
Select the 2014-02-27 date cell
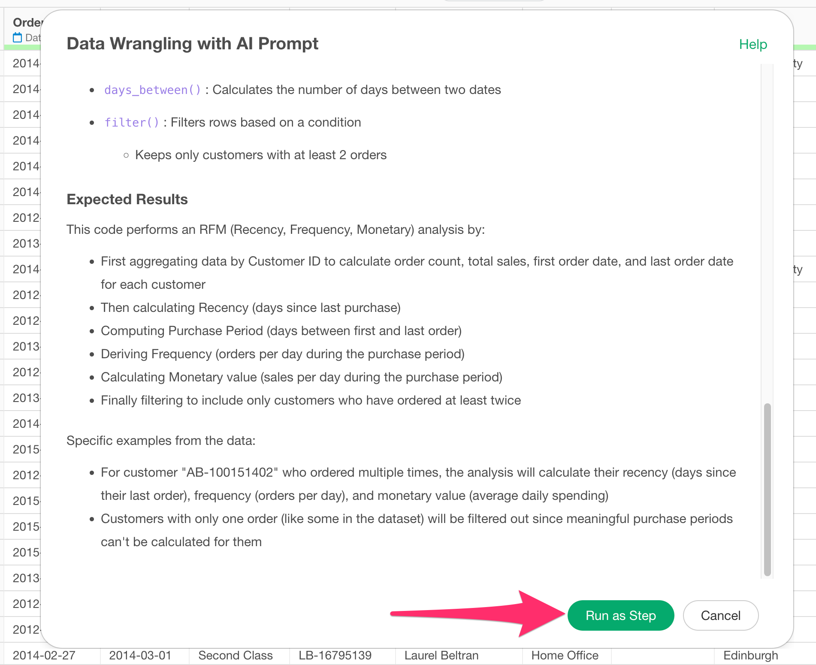click(44, 656)
